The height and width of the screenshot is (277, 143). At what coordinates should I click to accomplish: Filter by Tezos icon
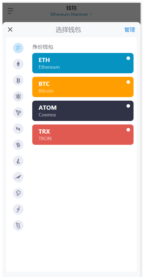[x=18, y=225]
